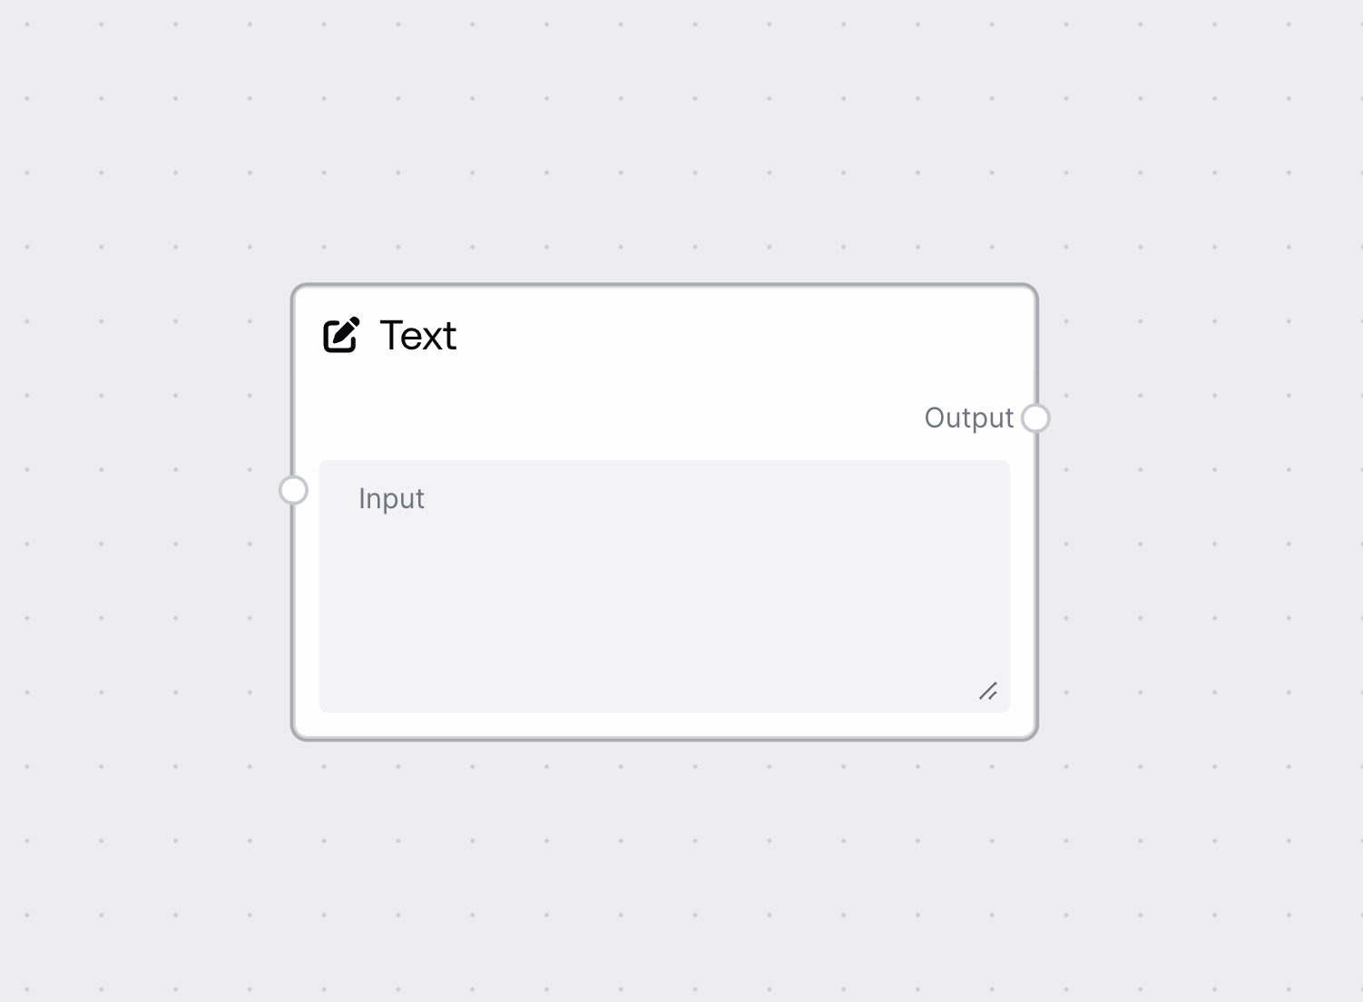The height and width of the screenshot is (1002, 1363).
Task: Click the grip icon at the textarea corner
Action: 989,692
